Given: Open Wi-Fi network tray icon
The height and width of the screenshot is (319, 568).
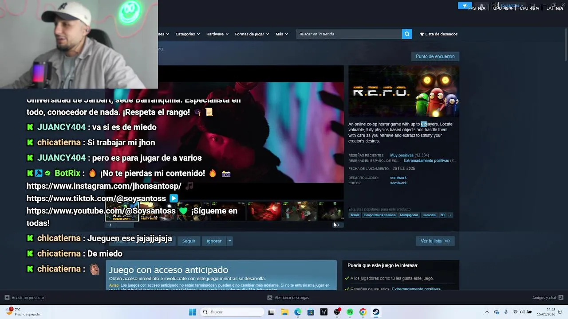Looking at the screenshot, I should (x=515, y=312).
